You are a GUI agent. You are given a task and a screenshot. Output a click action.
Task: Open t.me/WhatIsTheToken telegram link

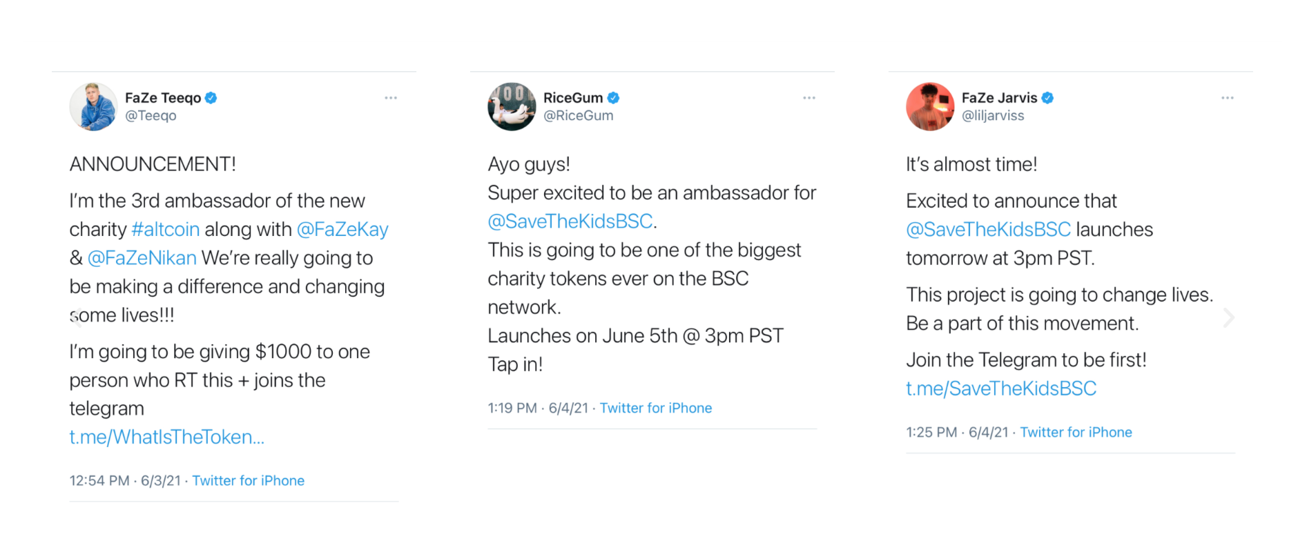pos(167,437)
